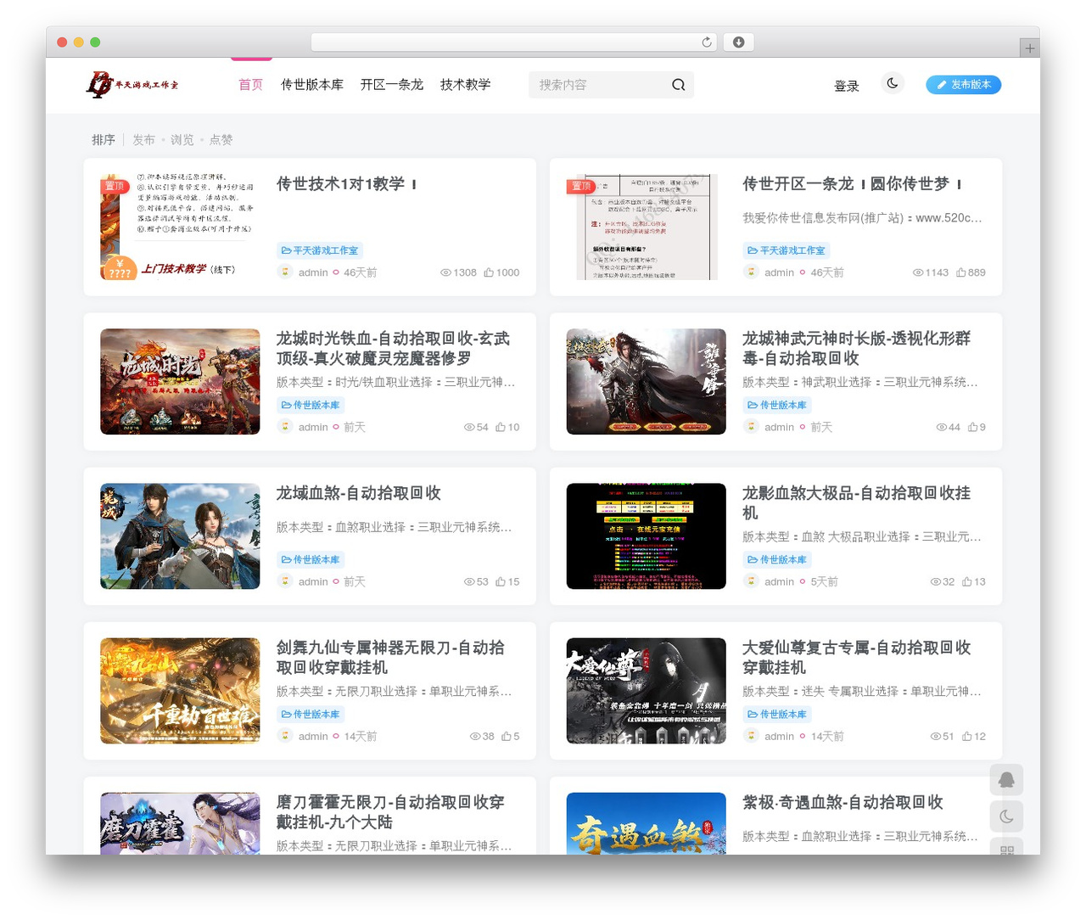Screen dimensions: 1086x920
Task: Click the floating QQ contact icon
Action: click(1006, 780)
